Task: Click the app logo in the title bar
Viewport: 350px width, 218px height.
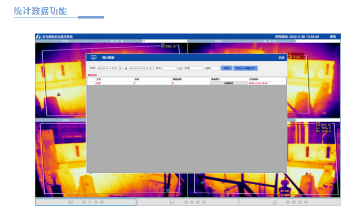Action: tap(38, 37)
